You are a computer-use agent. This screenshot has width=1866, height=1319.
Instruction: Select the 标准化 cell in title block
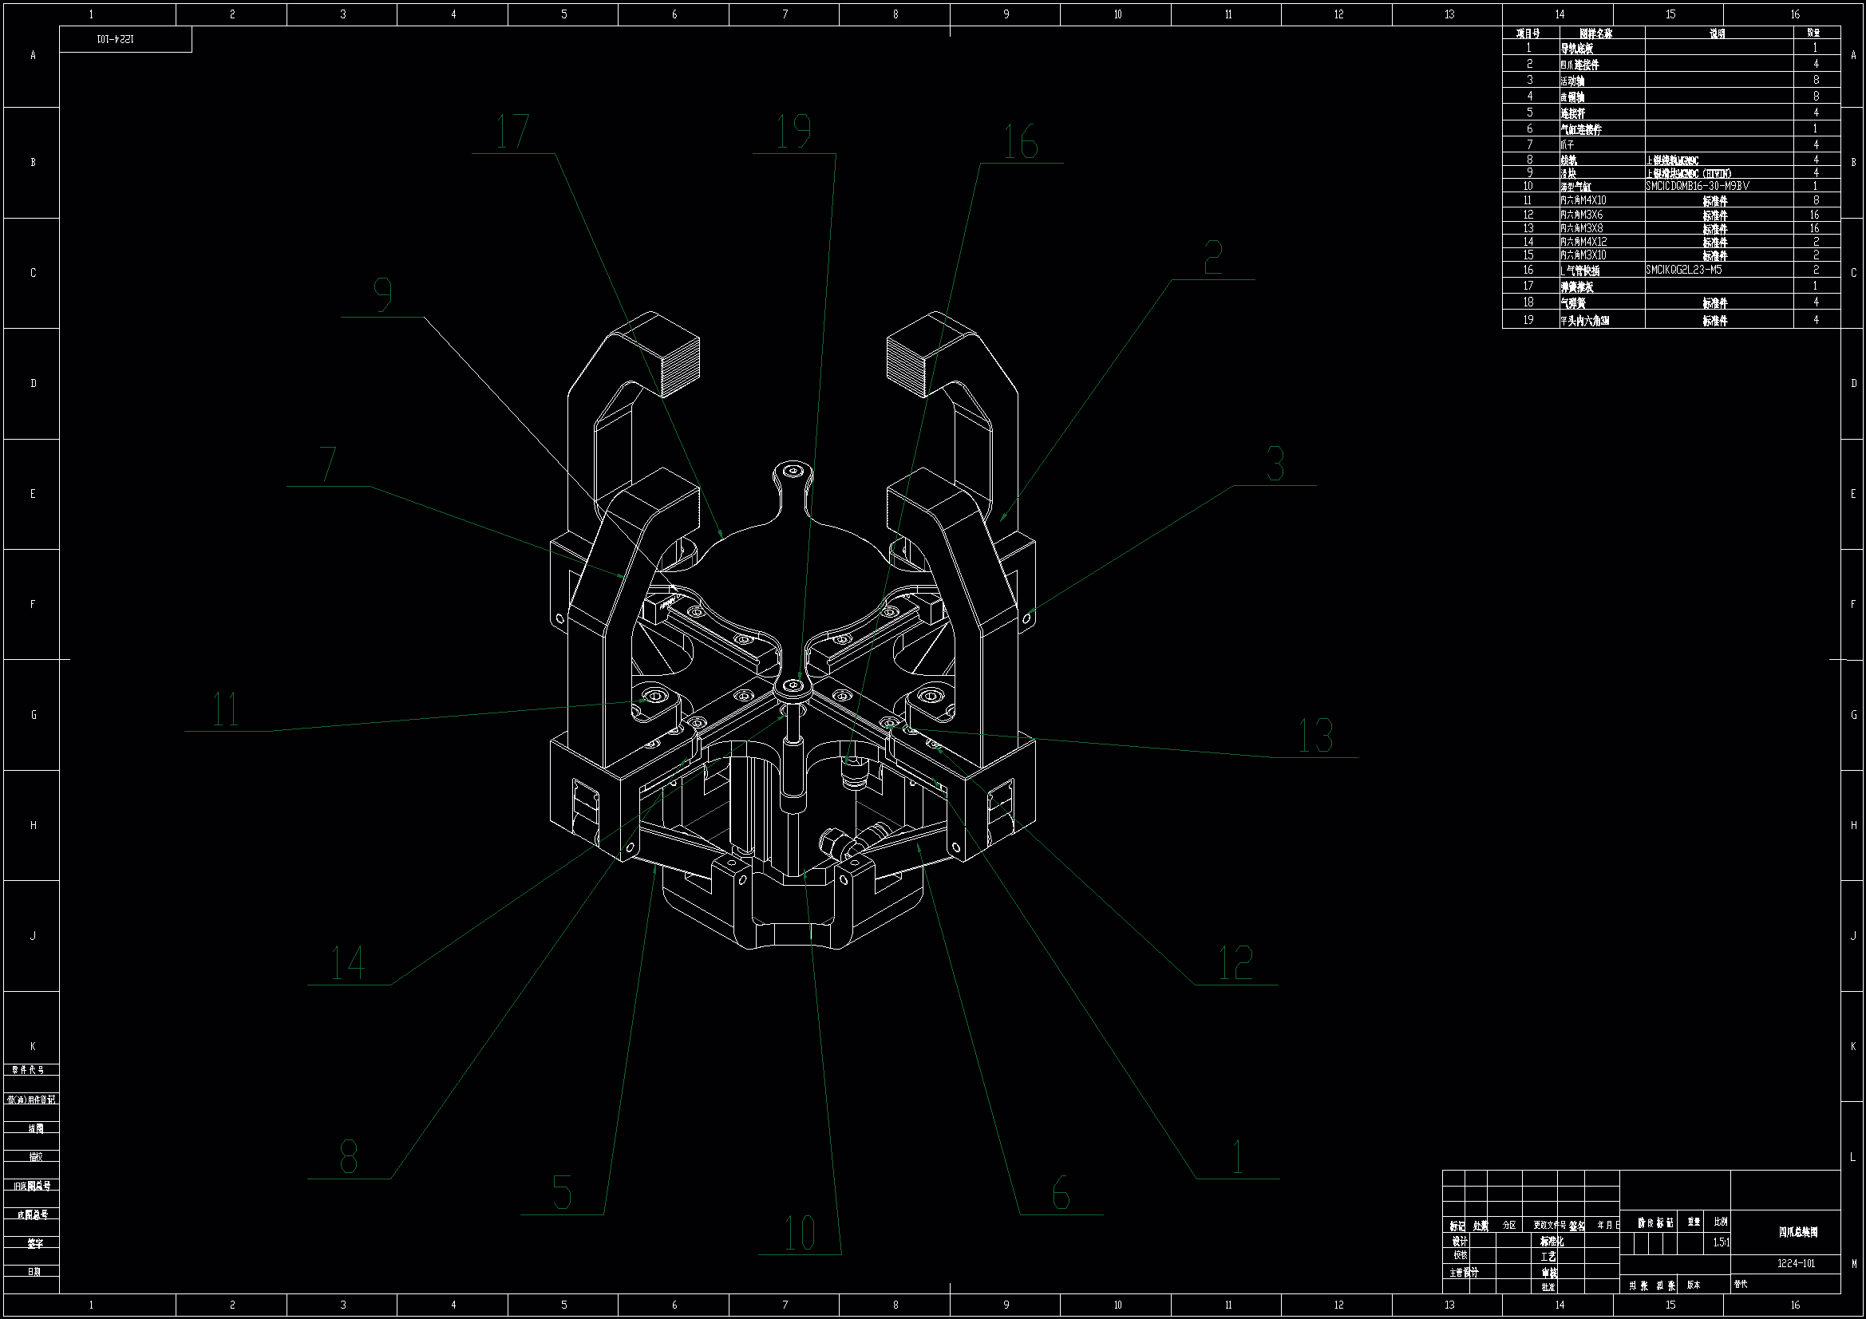point(1551,1242)
